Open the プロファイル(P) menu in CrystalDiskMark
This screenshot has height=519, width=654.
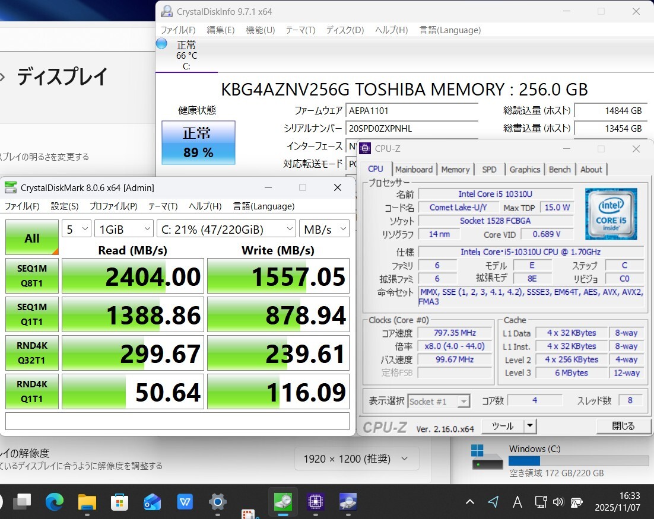click(113, 206)
